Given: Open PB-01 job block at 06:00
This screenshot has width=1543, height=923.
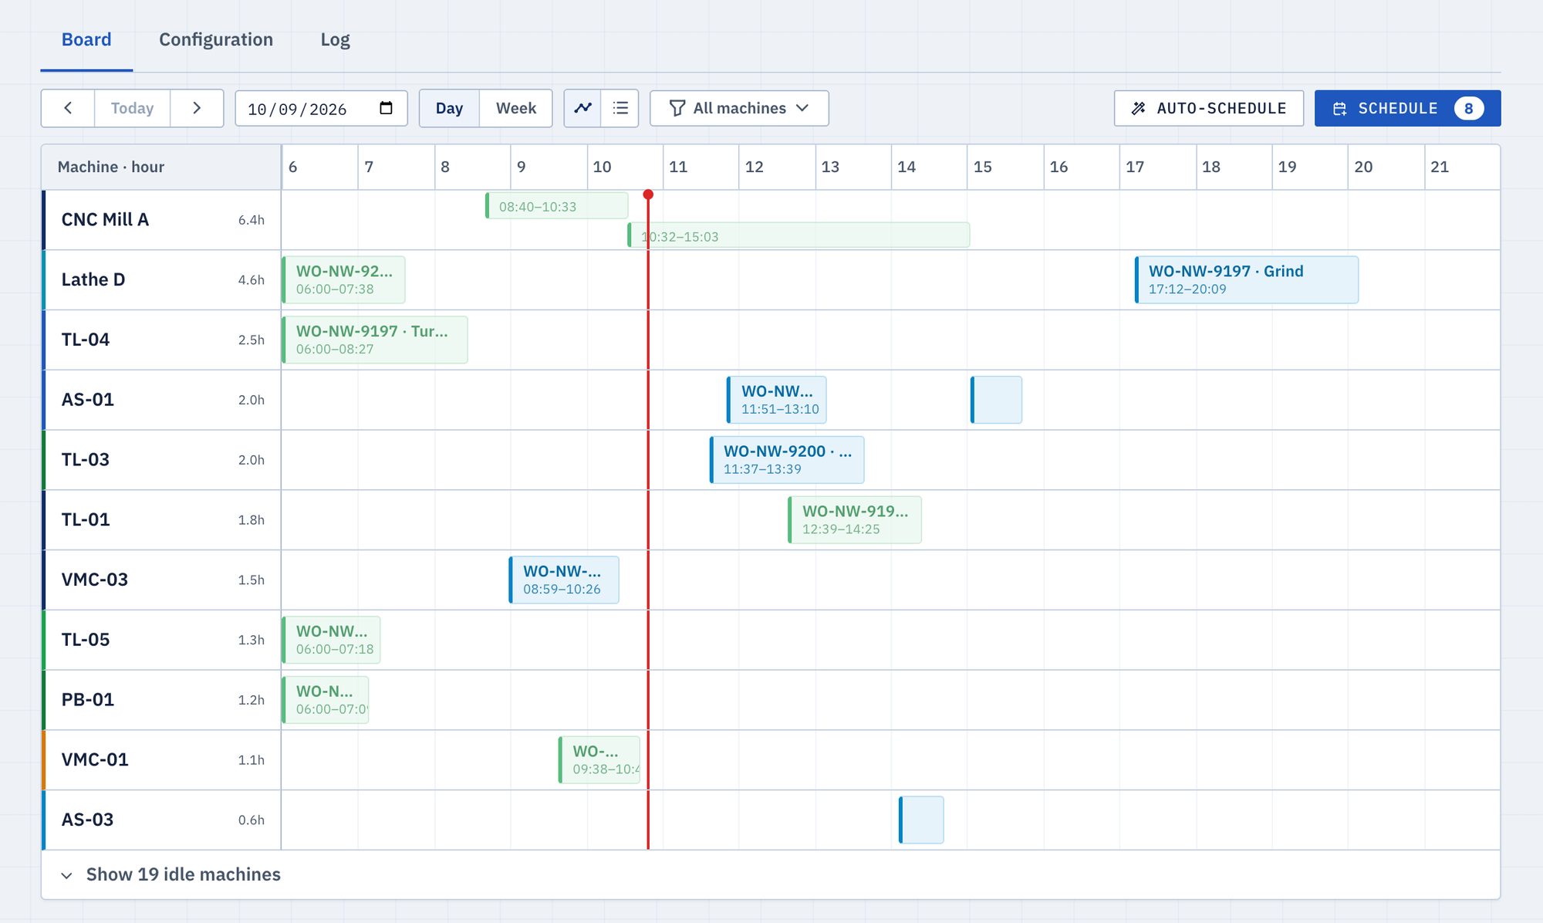Looking at the screenshot, I should [x=326, y=700].
